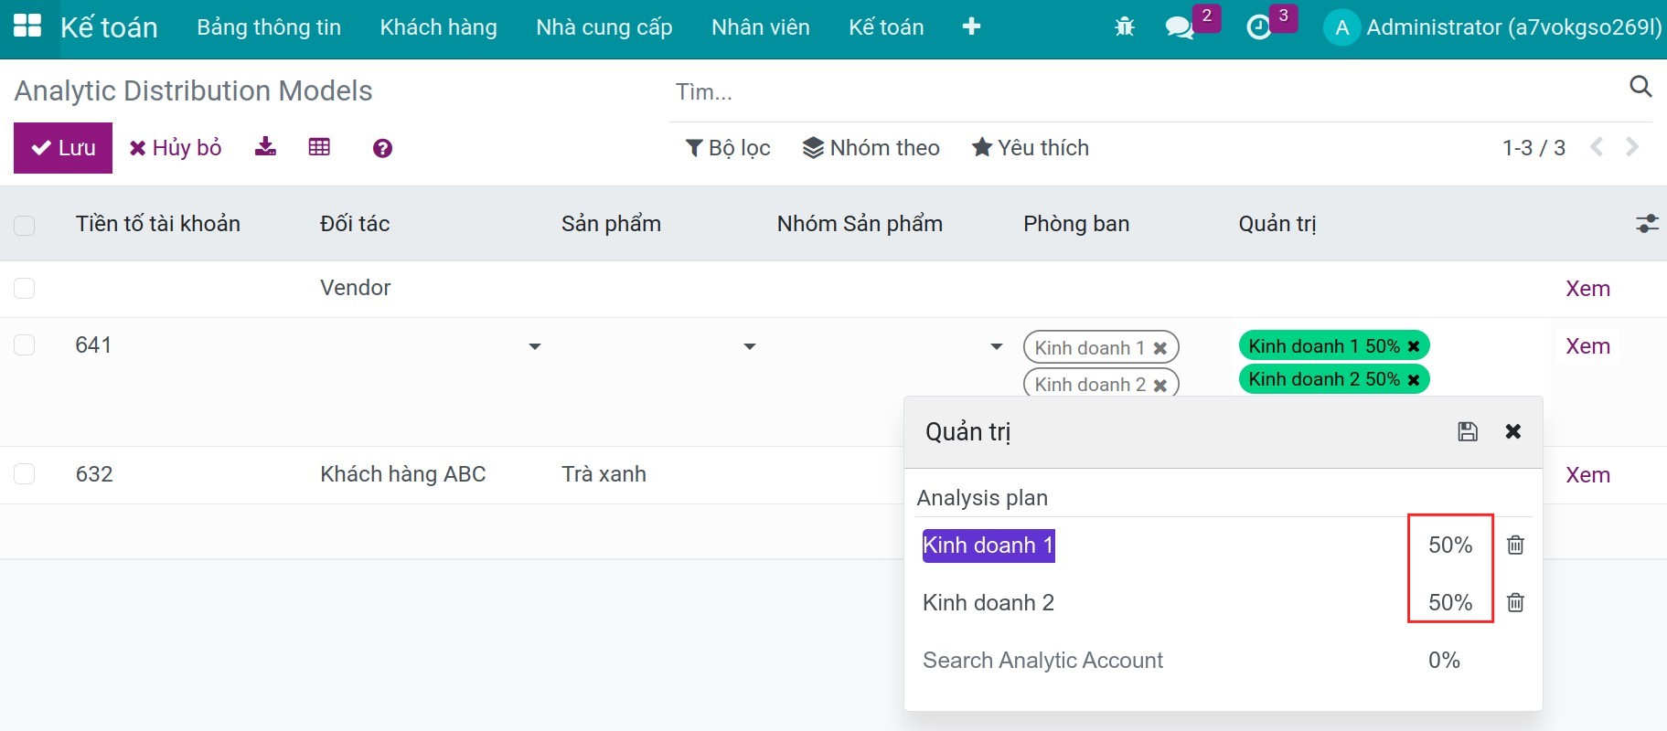Select Kinh doanh 1 analytic account field
Image resolution: width=1667 pixels, height=731 pixels.
(x=988, y=546)
